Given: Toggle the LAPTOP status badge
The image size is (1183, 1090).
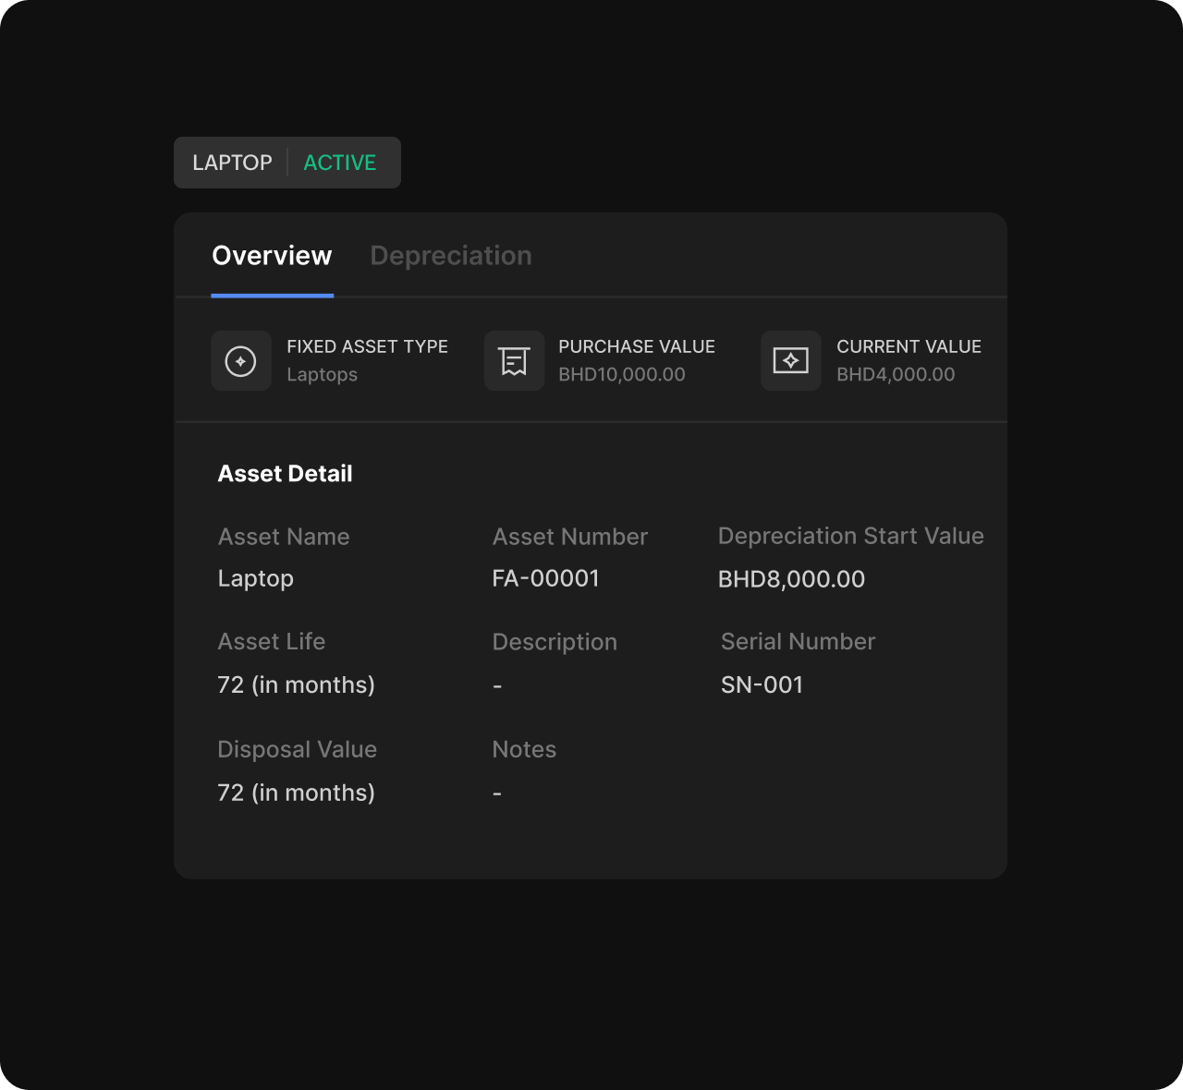Looking at the screenshot, I should [x=233, y=162].
